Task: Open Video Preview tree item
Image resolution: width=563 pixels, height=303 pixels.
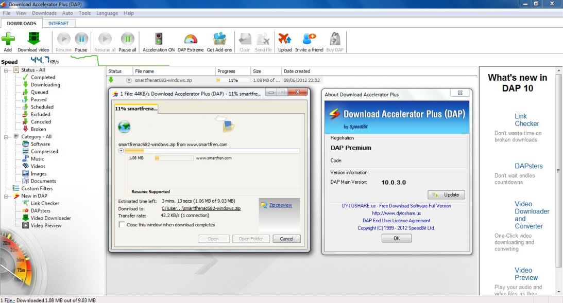Action: pos(46,225)
